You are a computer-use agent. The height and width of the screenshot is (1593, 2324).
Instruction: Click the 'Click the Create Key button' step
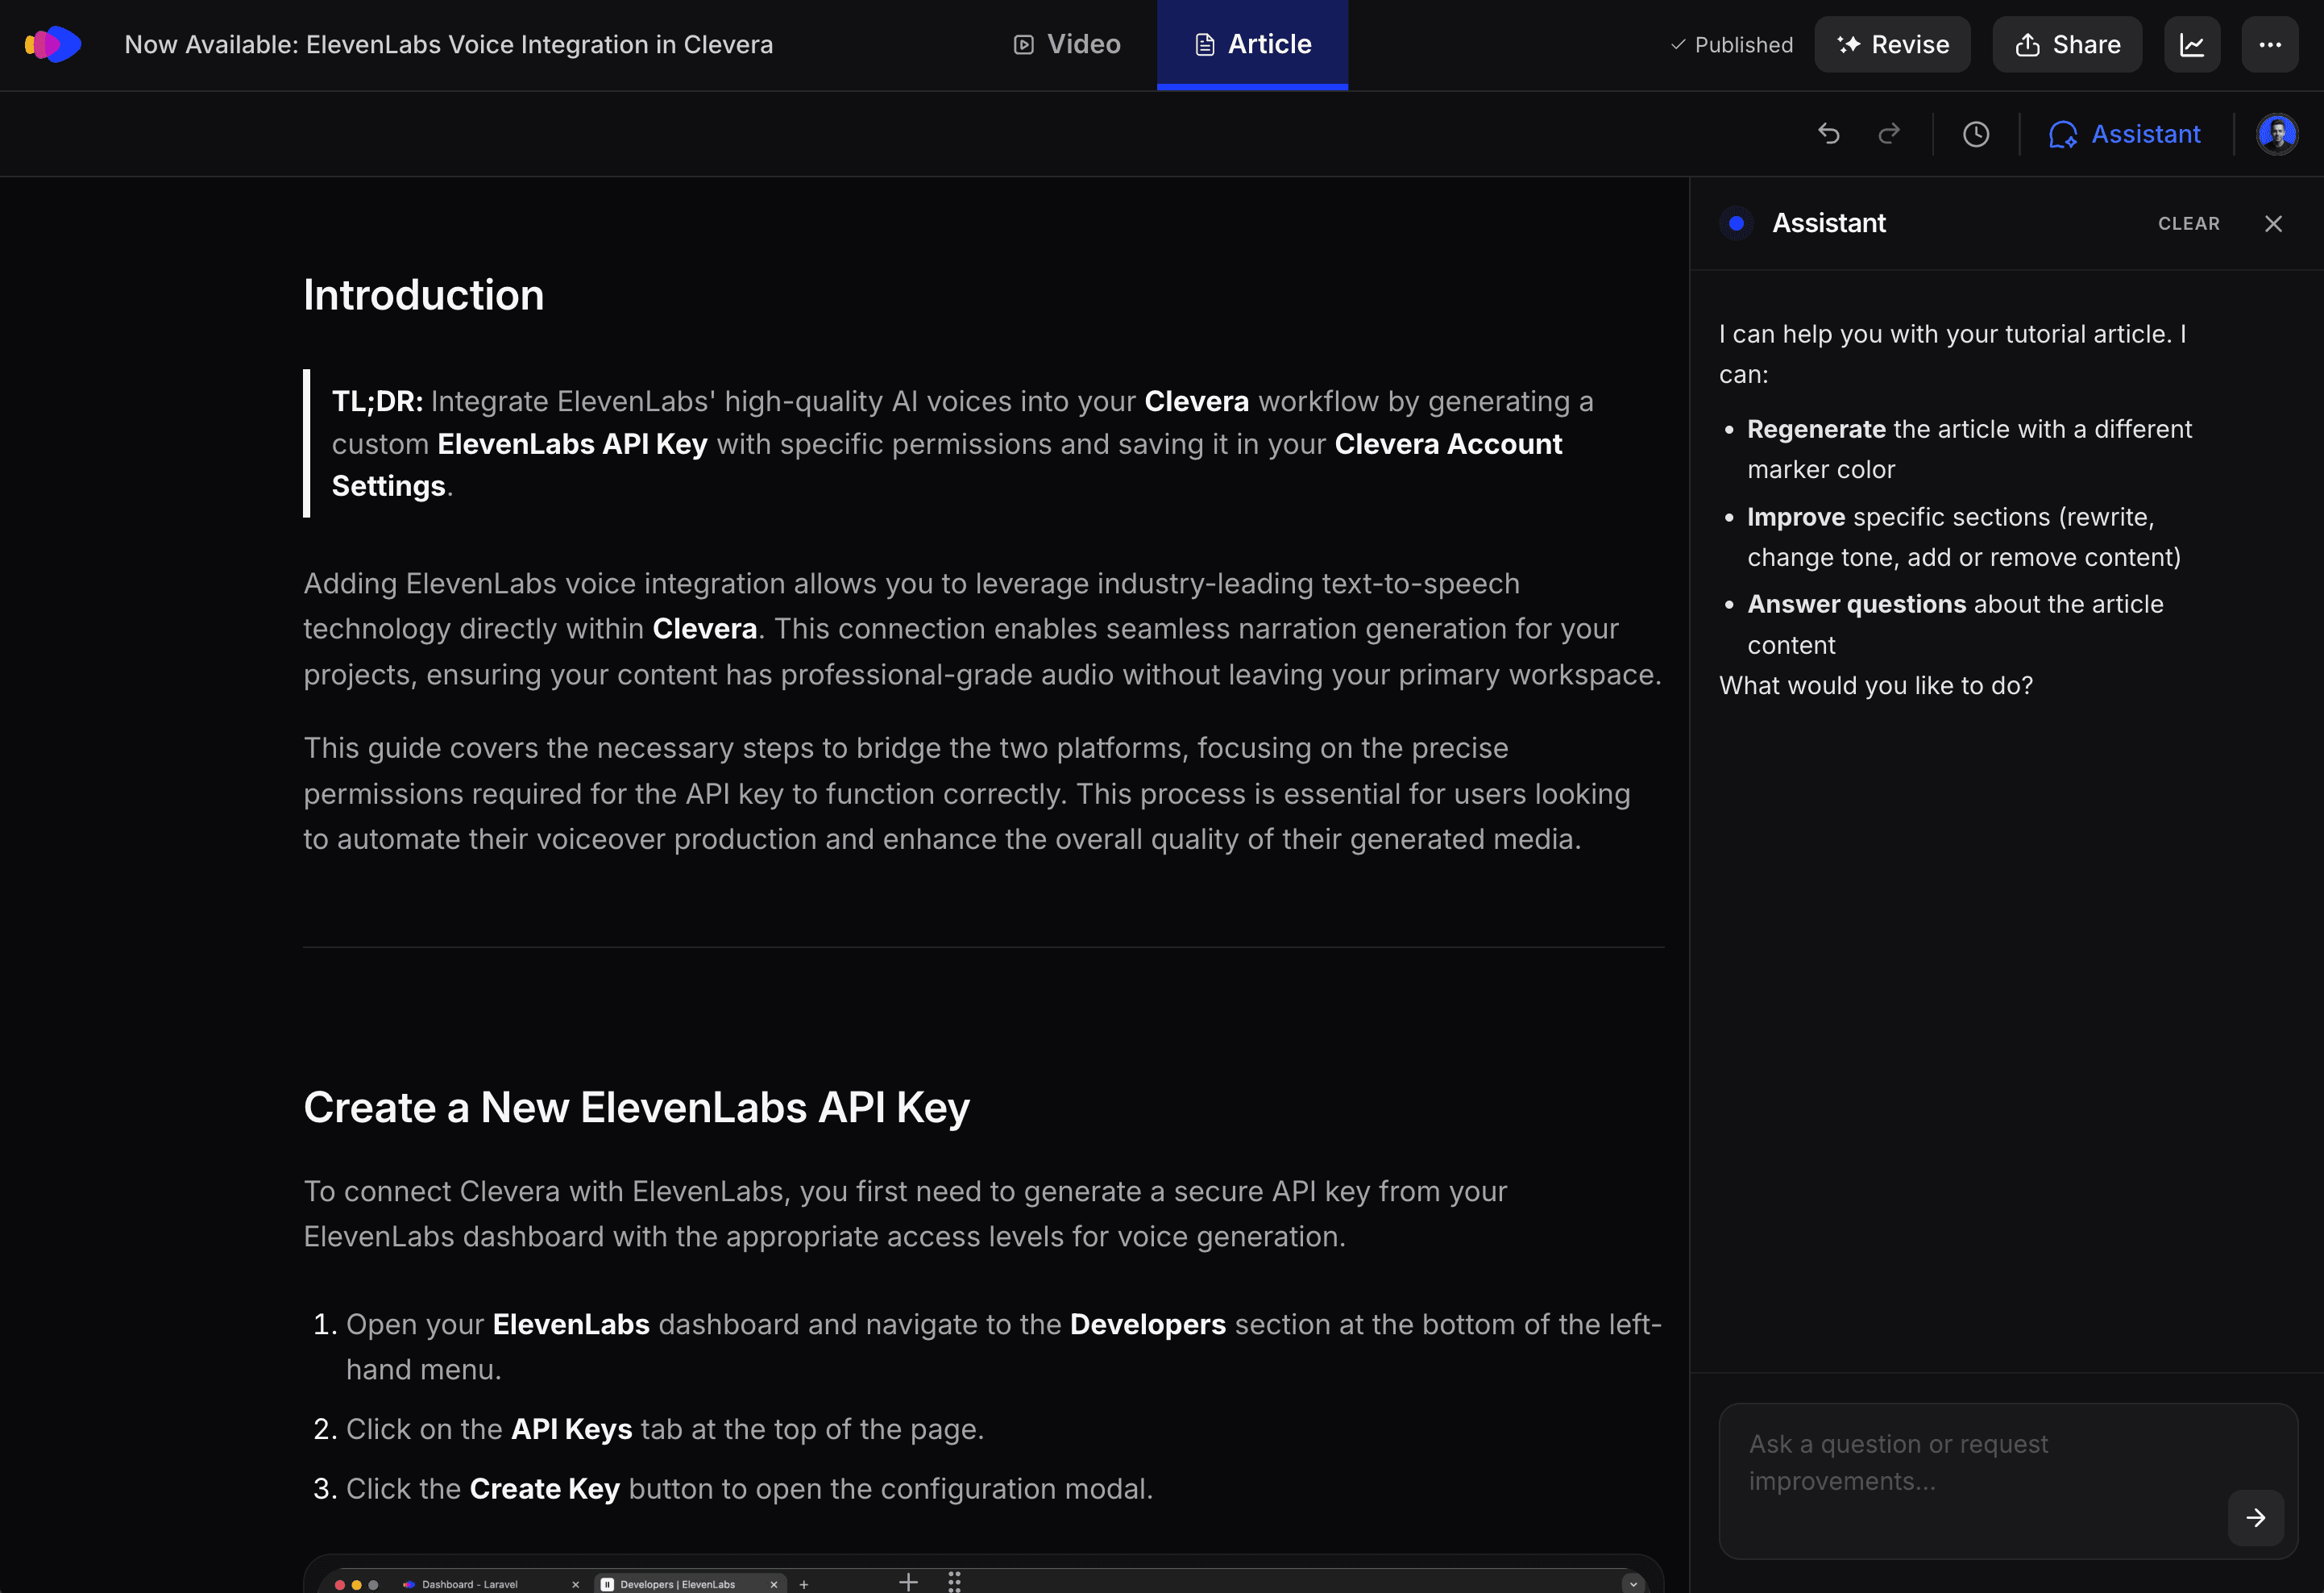point(749,1489)
